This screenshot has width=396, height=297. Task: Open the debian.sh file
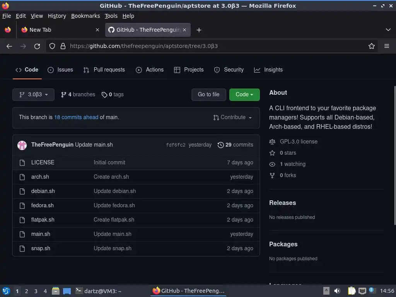(x=43, y=191)
